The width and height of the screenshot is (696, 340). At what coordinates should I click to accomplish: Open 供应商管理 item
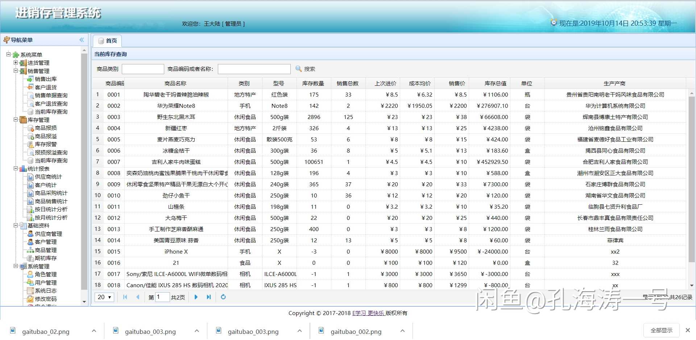(x=48, y=234)
